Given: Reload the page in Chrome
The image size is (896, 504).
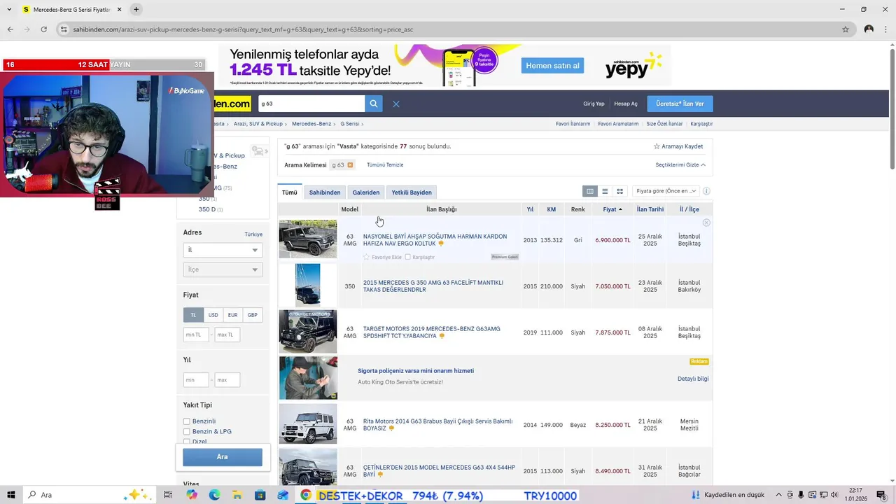Looking at the screenshot, I should click(x=43, y=29).
